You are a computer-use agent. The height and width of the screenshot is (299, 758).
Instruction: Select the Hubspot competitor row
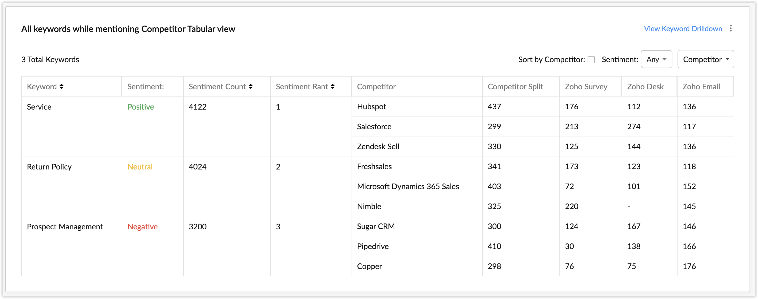click(371, 106)
